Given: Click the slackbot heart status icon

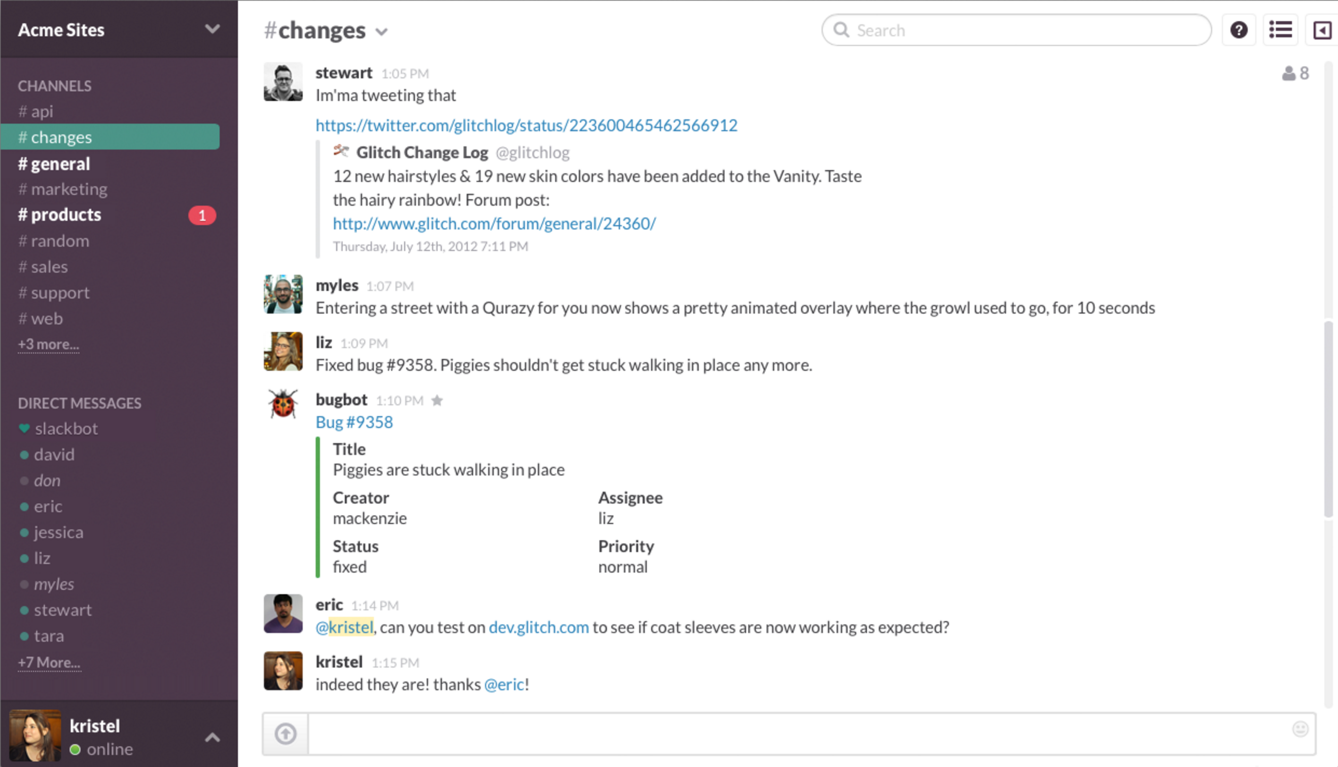Looking at the screenshot, I should tap(24, 428).
